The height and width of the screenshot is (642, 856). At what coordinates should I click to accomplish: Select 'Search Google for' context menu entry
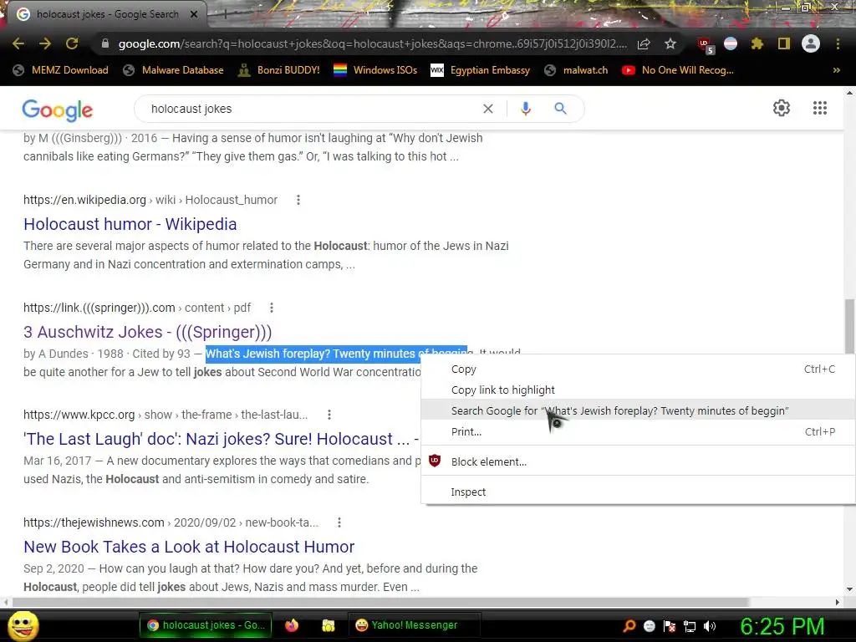pos(638,410)
